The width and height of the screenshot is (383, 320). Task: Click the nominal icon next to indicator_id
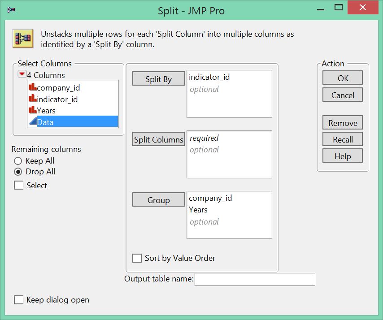coord(32,99)
